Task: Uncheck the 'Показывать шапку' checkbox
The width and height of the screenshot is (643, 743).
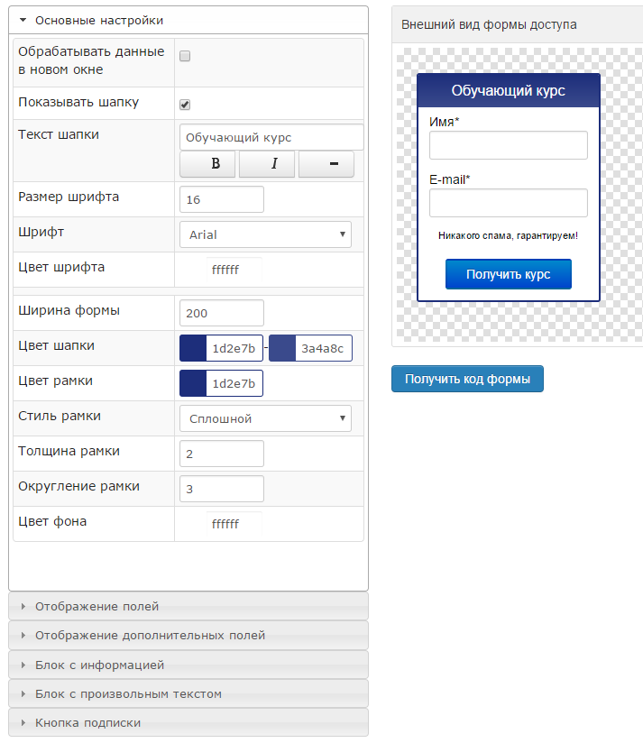Action: click(x=185, y=104)
